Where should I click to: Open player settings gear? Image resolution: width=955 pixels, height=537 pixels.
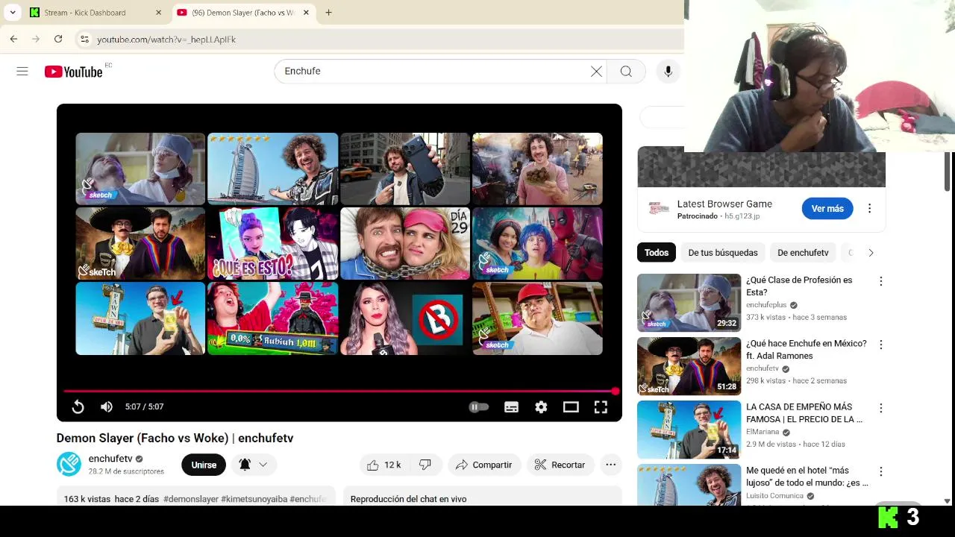[x=541, y=406]
